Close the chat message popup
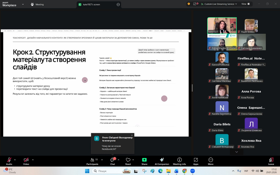Viewport: 280px width, 175px height. tap(132, 135)
